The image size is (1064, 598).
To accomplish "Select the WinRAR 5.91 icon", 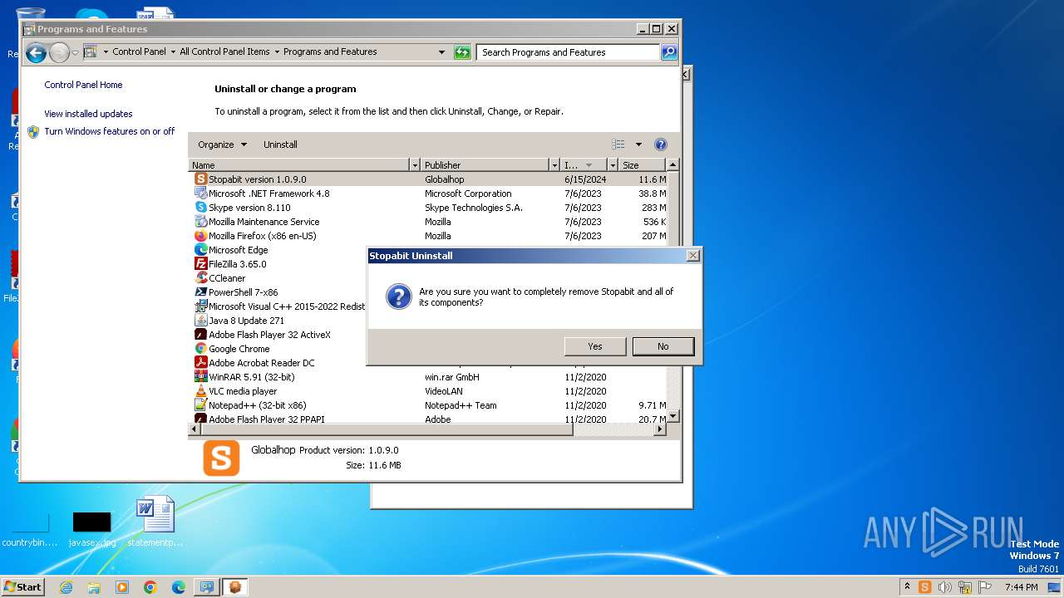I will point(200,377).
